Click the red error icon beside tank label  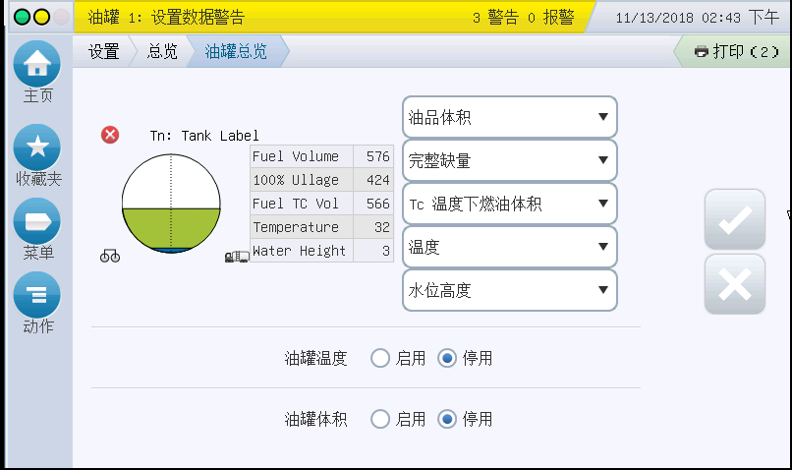[x=111, y=135]
